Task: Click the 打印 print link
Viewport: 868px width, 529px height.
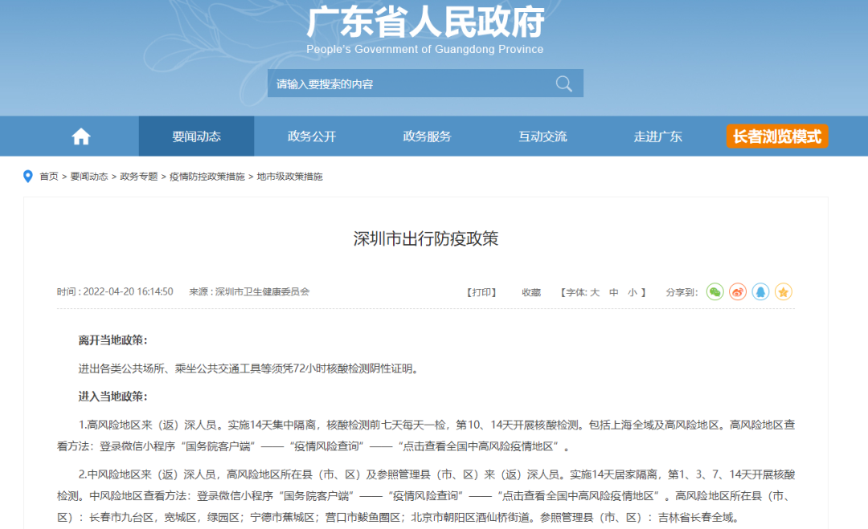Action: pos(481,292)
